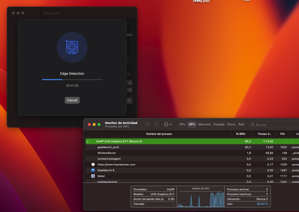Select the mediaanalysisd process row
This screenshot has height=212, width=299.
point(192,181)
